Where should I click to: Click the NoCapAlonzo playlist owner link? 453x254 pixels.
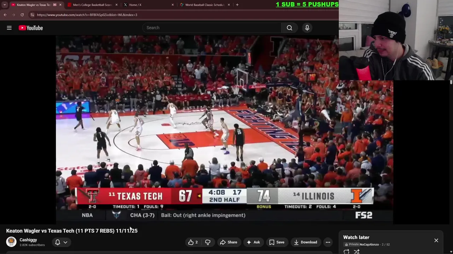(369, 244)
